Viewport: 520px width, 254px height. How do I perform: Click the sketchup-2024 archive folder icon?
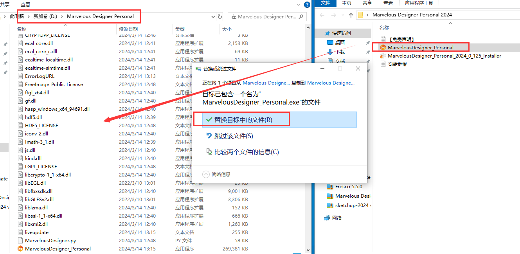(x=330, y=205)
